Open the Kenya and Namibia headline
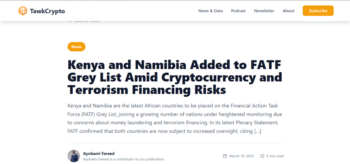This screenshot has height=164, width=350. tap(175, 77)
